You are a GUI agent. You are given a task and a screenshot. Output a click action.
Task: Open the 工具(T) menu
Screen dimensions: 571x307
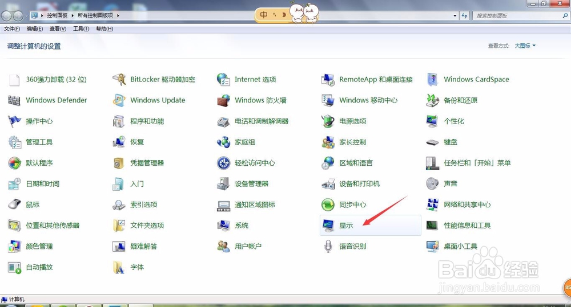pos(81,28)
